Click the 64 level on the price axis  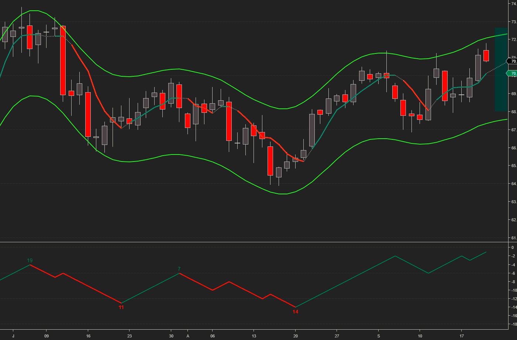[x=514, y=184]
